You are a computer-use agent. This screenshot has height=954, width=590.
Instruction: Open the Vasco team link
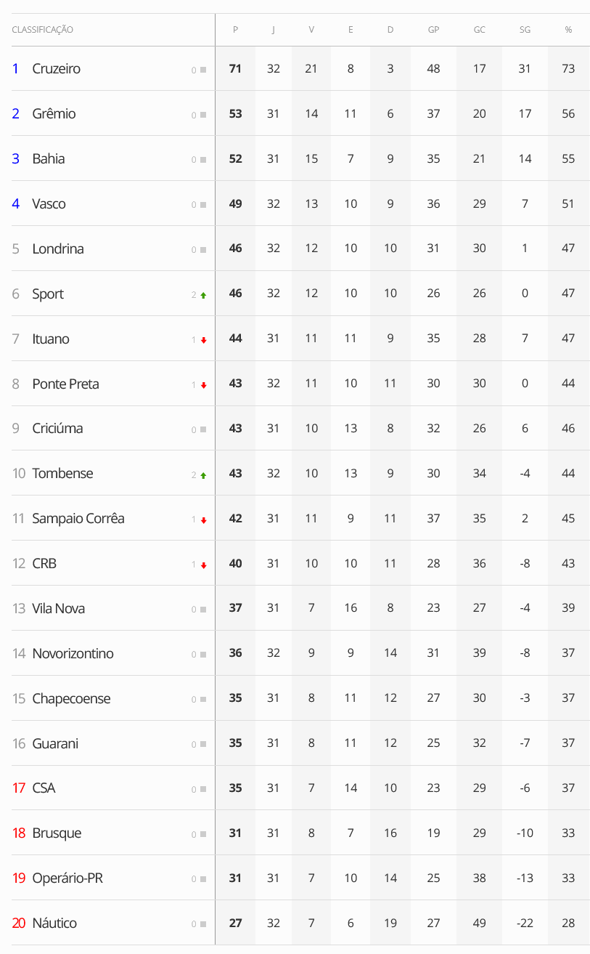[x=49, y=204]
